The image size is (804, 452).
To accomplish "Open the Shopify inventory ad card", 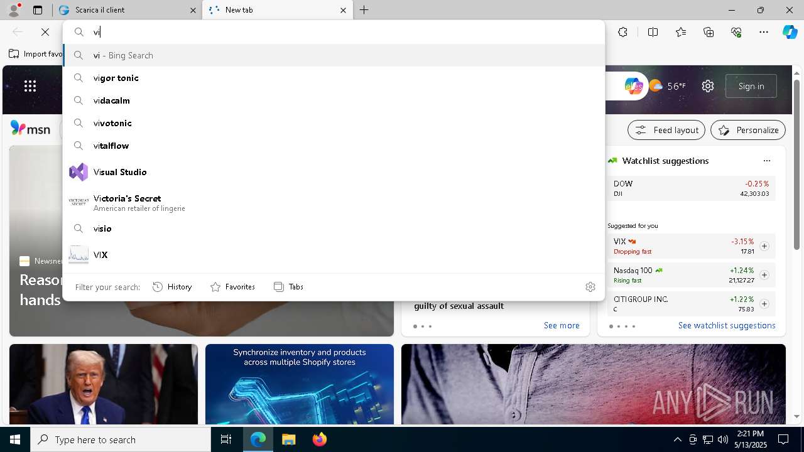I will coord(300,384).
